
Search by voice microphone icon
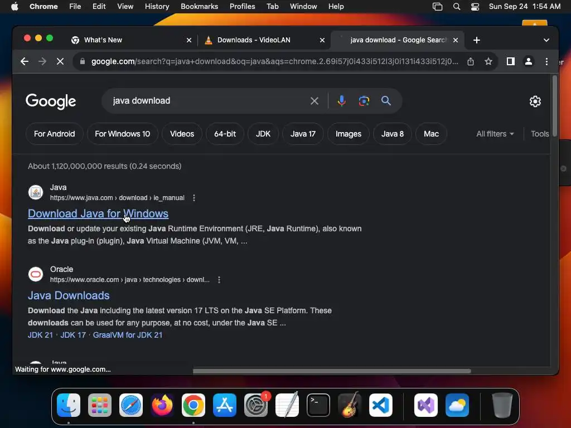point(341,101)
